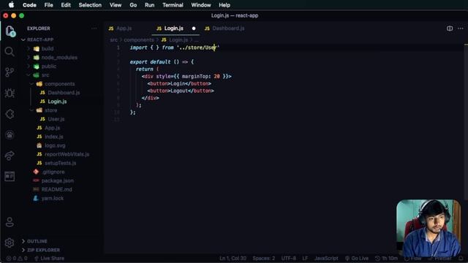Open the Selection menu

pyautogui.click(x=90, y=5)
